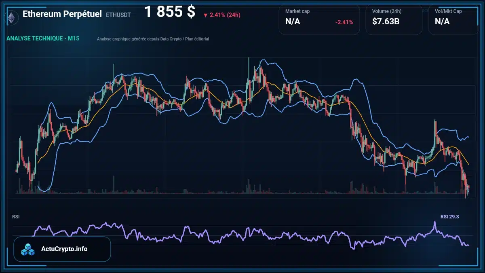Click the Ethereum Perpétuel title
This screenshot has height=273, width=485.
(x=62, y=14)
